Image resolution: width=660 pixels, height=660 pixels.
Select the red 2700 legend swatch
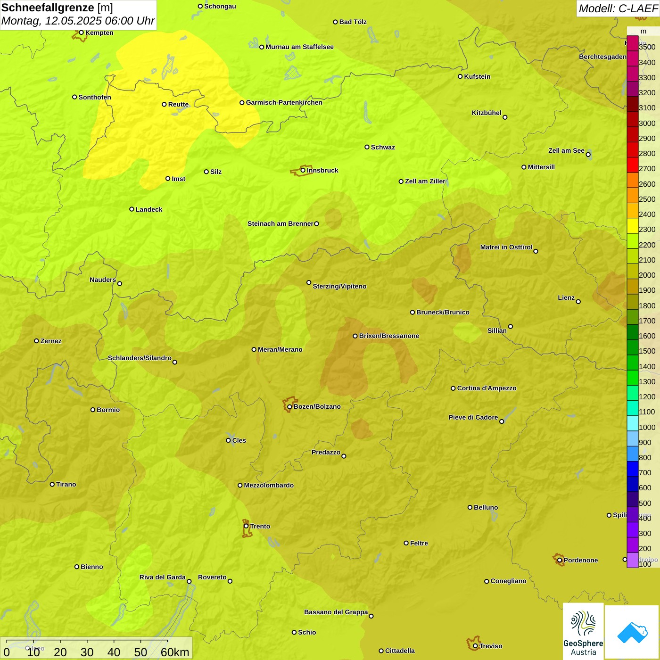[633, 165]
